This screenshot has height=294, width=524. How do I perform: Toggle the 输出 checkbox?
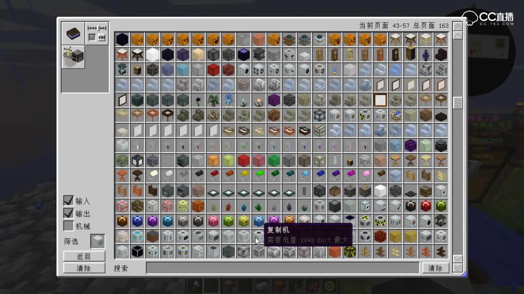[68, 213]
